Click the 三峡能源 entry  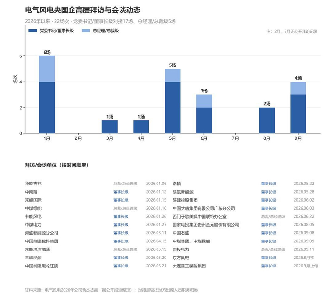click(x=33, y=258)
